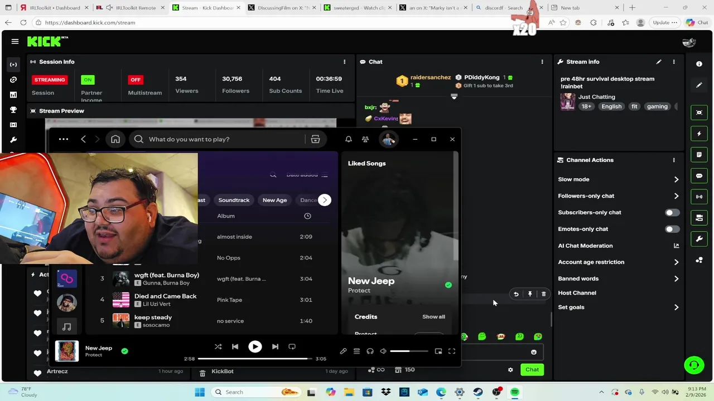Image resolution: width=714 pixels, height=401 pixels.
Task: Open Session Info options menu
Action: (x=344, y=62)
